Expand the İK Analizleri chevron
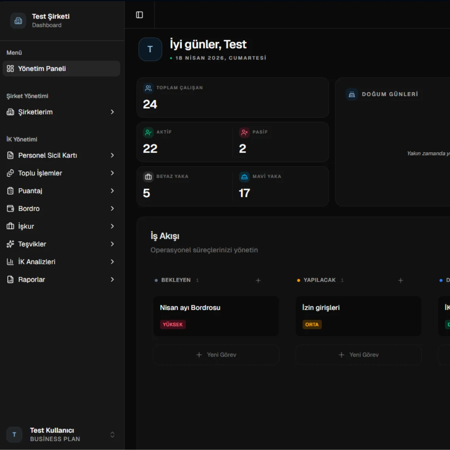The height and width of the screenshot is (450, 450). tap(112, 262)
